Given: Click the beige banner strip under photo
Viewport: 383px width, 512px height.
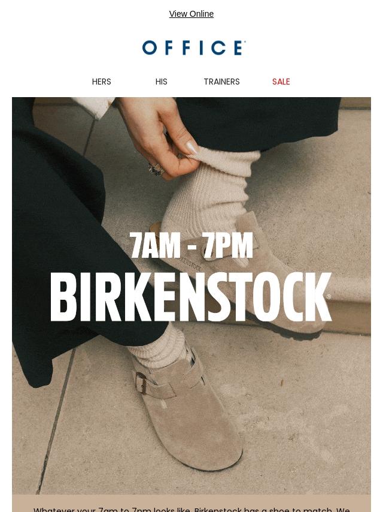Looking at the screenshot, I should pos(191,503).
